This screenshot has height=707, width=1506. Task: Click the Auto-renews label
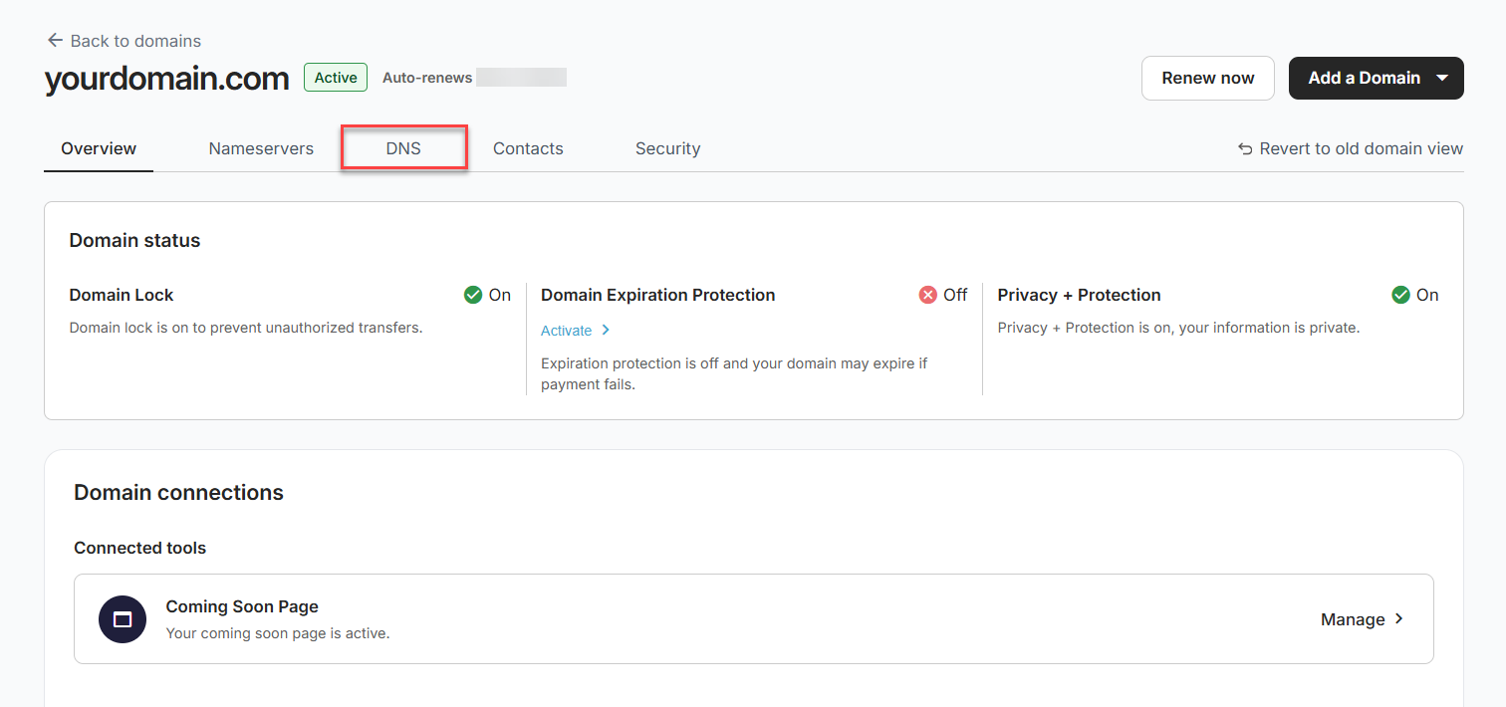(427, 78)
